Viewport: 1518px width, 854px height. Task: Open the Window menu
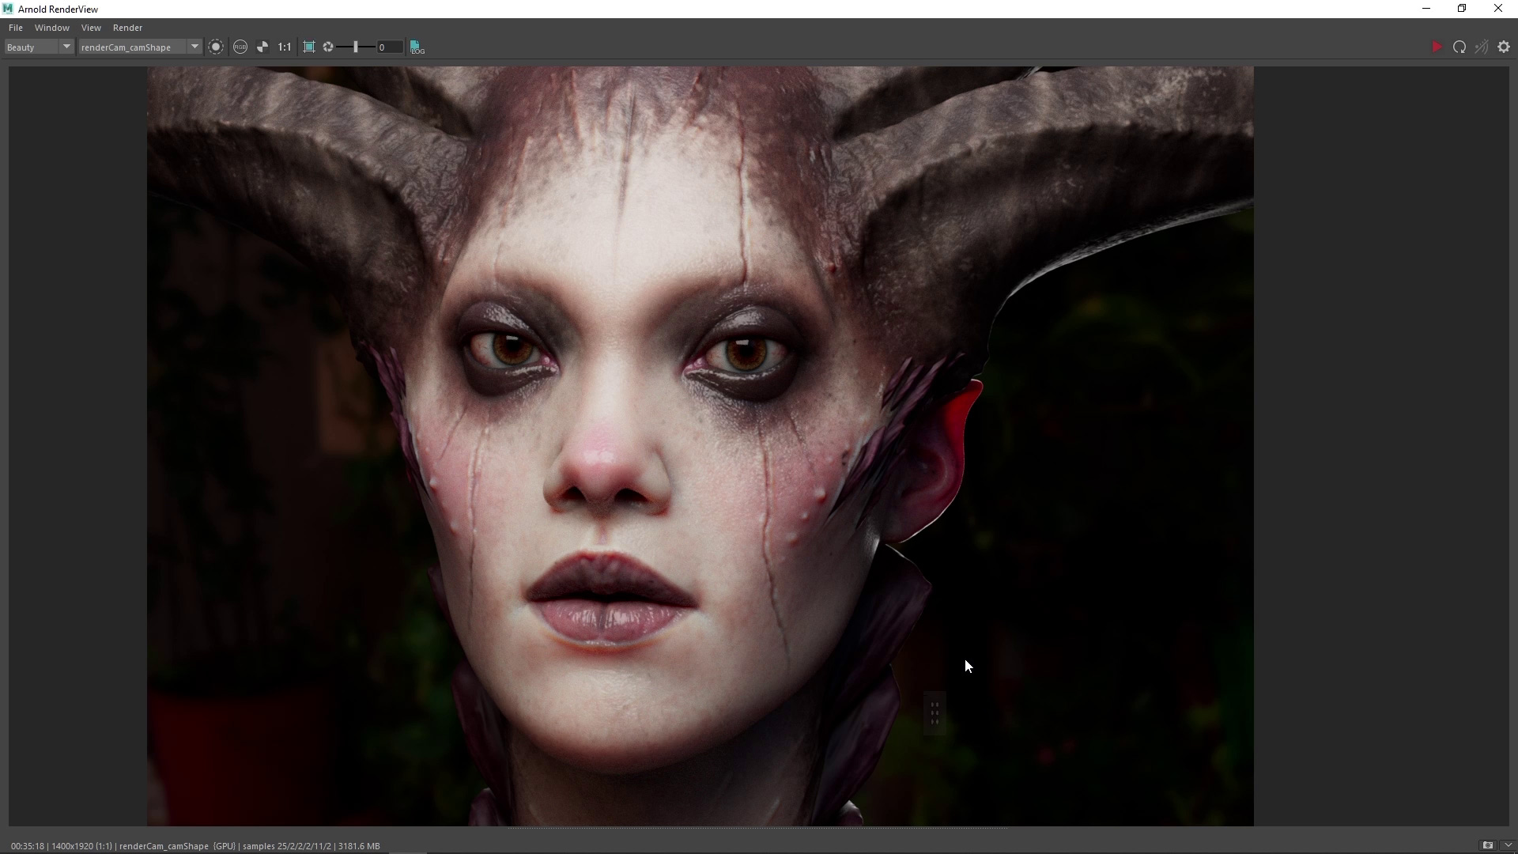click(x=51, y=27)
